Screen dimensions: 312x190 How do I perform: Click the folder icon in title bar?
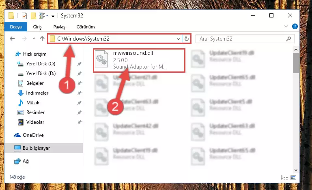pyautogui.click(x=11, y=15)
